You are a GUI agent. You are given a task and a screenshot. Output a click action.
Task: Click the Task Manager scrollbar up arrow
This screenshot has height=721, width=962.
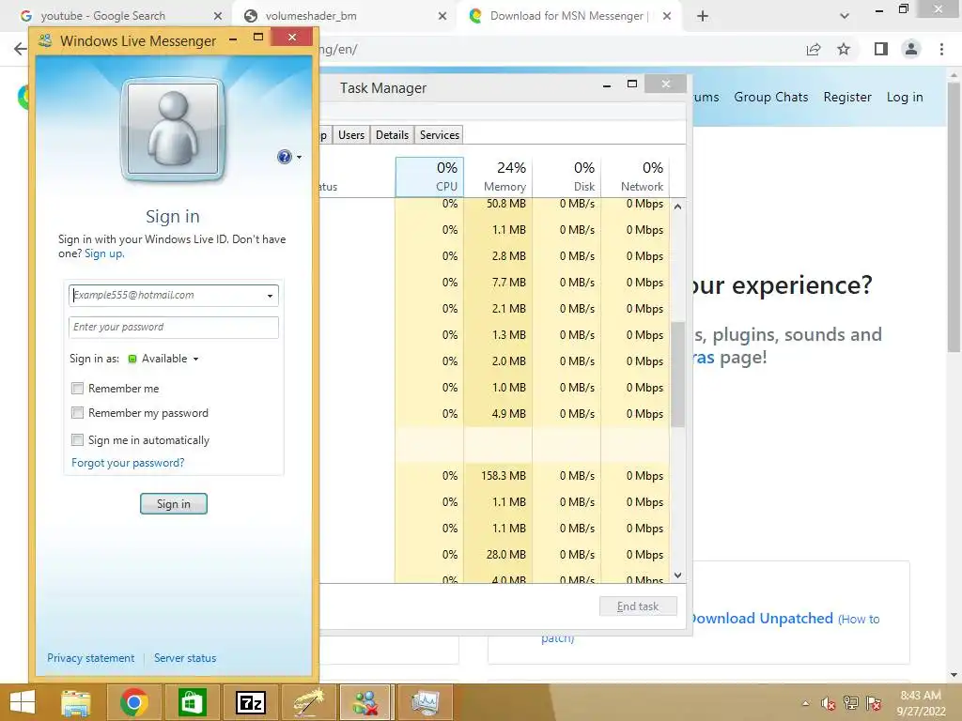pos(677,207)
